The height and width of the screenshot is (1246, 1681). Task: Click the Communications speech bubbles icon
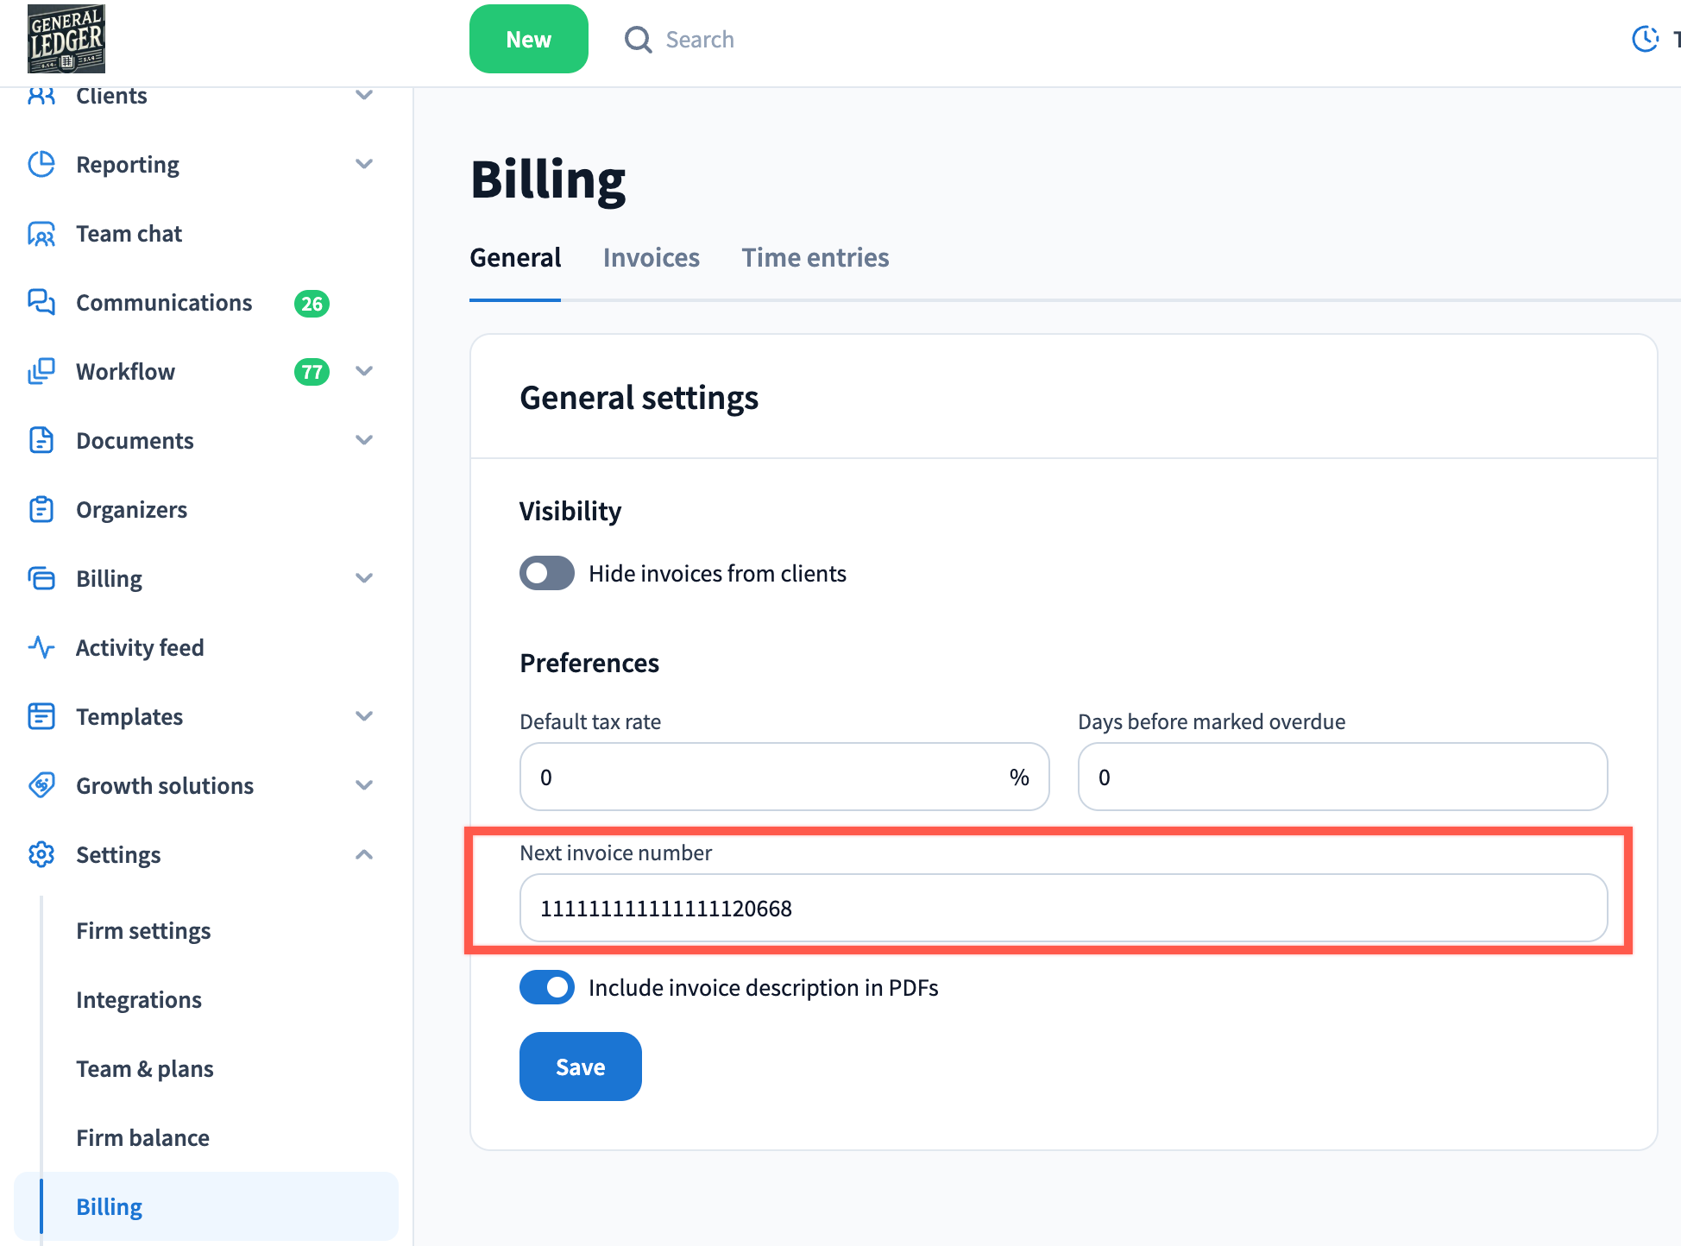click(x=41, y=302)
